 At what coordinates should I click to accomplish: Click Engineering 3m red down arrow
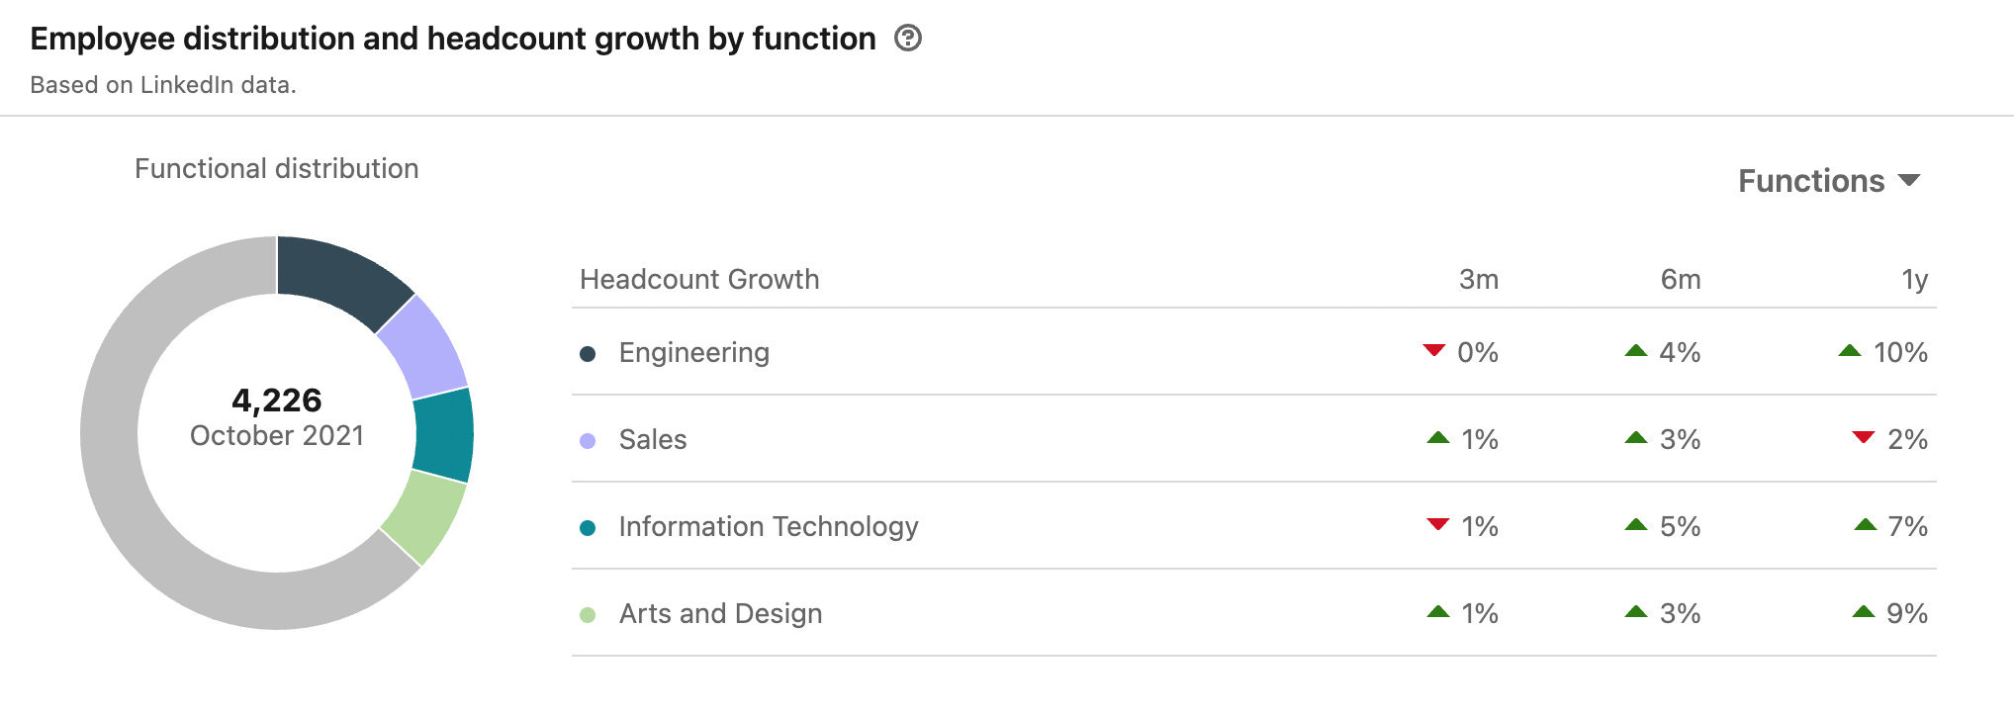point(1434,350)
